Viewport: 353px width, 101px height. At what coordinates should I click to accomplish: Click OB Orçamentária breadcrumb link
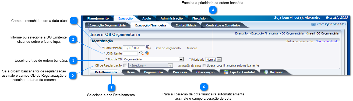(293, 33)
